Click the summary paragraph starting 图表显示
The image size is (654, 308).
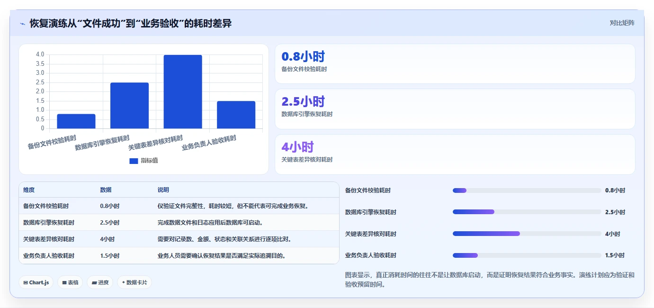click(x=490, y=280)
